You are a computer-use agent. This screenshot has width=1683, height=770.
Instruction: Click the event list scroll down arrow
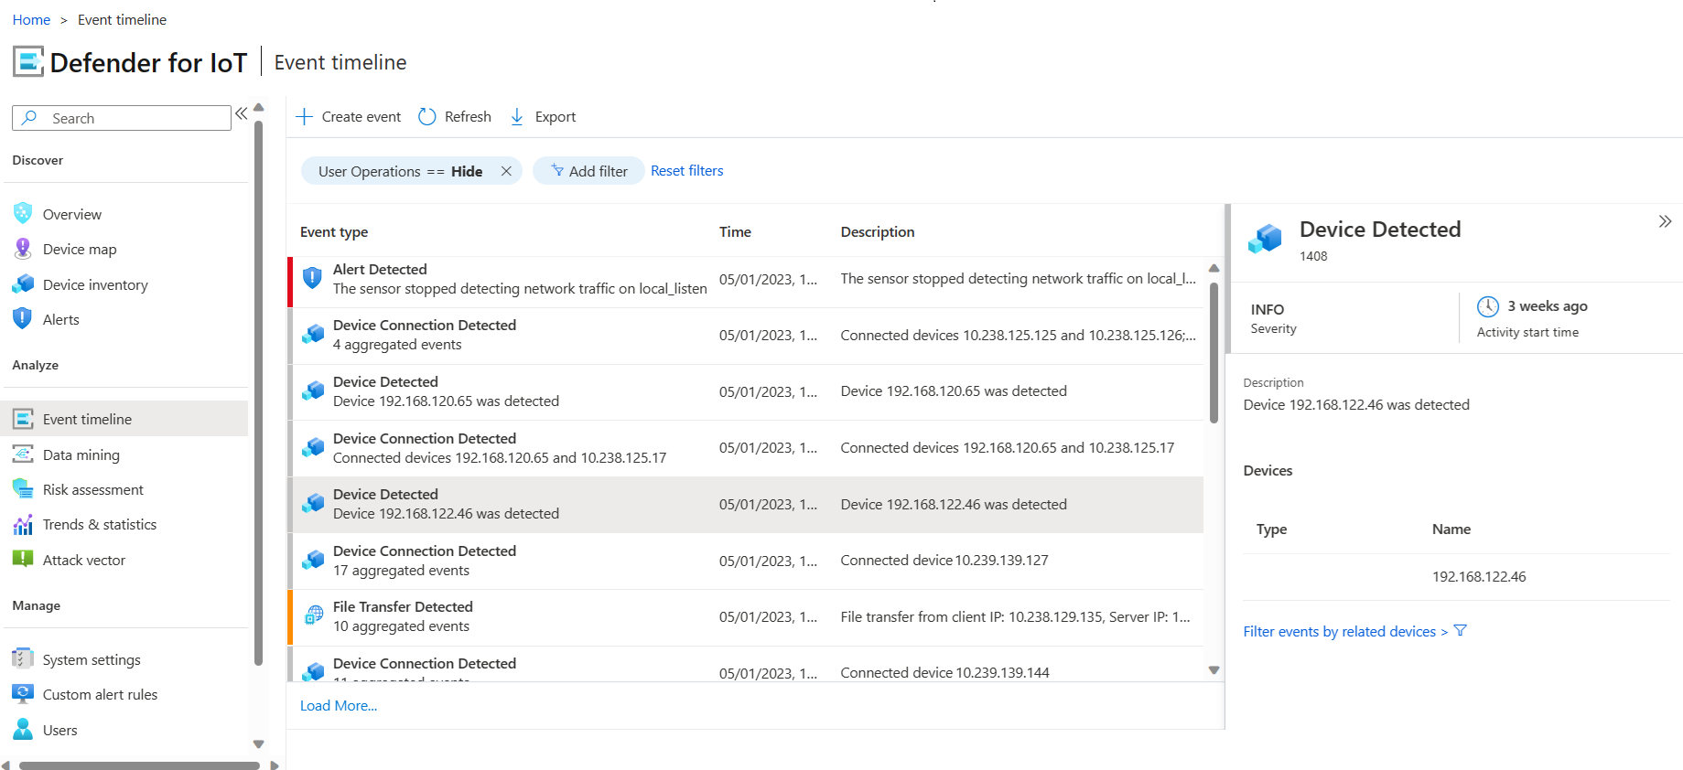tap(1214, 670)
